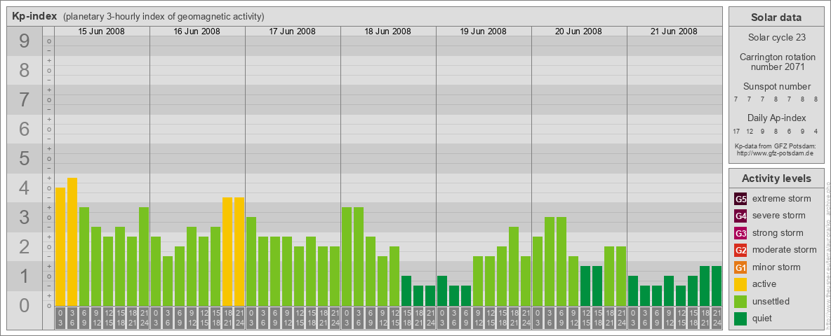Viewport: 831px width, 336px height.
Task: Click the 'Activity levels' panel heading
Action: (x=776, y=178)
